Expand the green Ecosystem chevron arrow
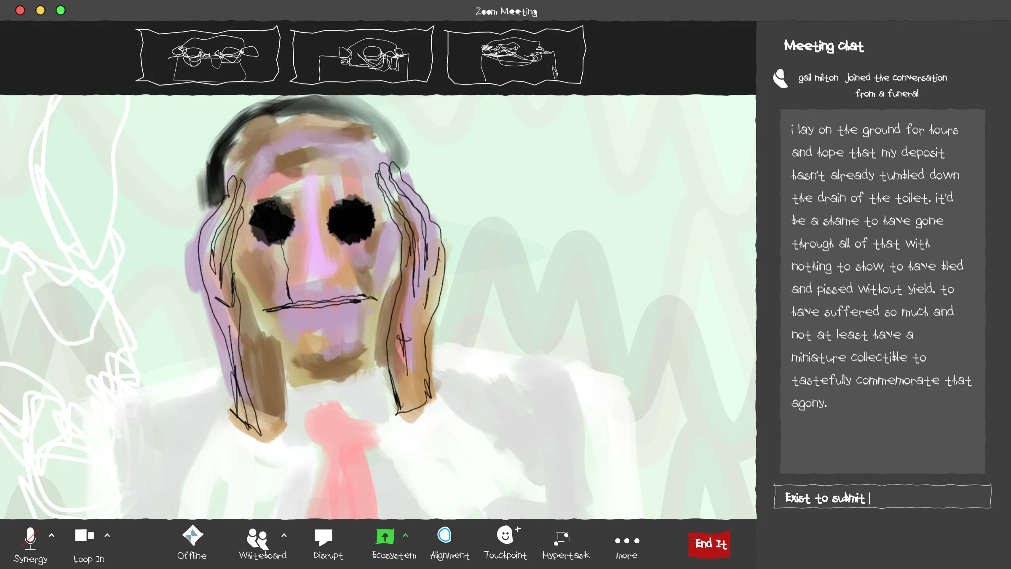This screenshot has width=1011, height=569. (x=405, y=535)
